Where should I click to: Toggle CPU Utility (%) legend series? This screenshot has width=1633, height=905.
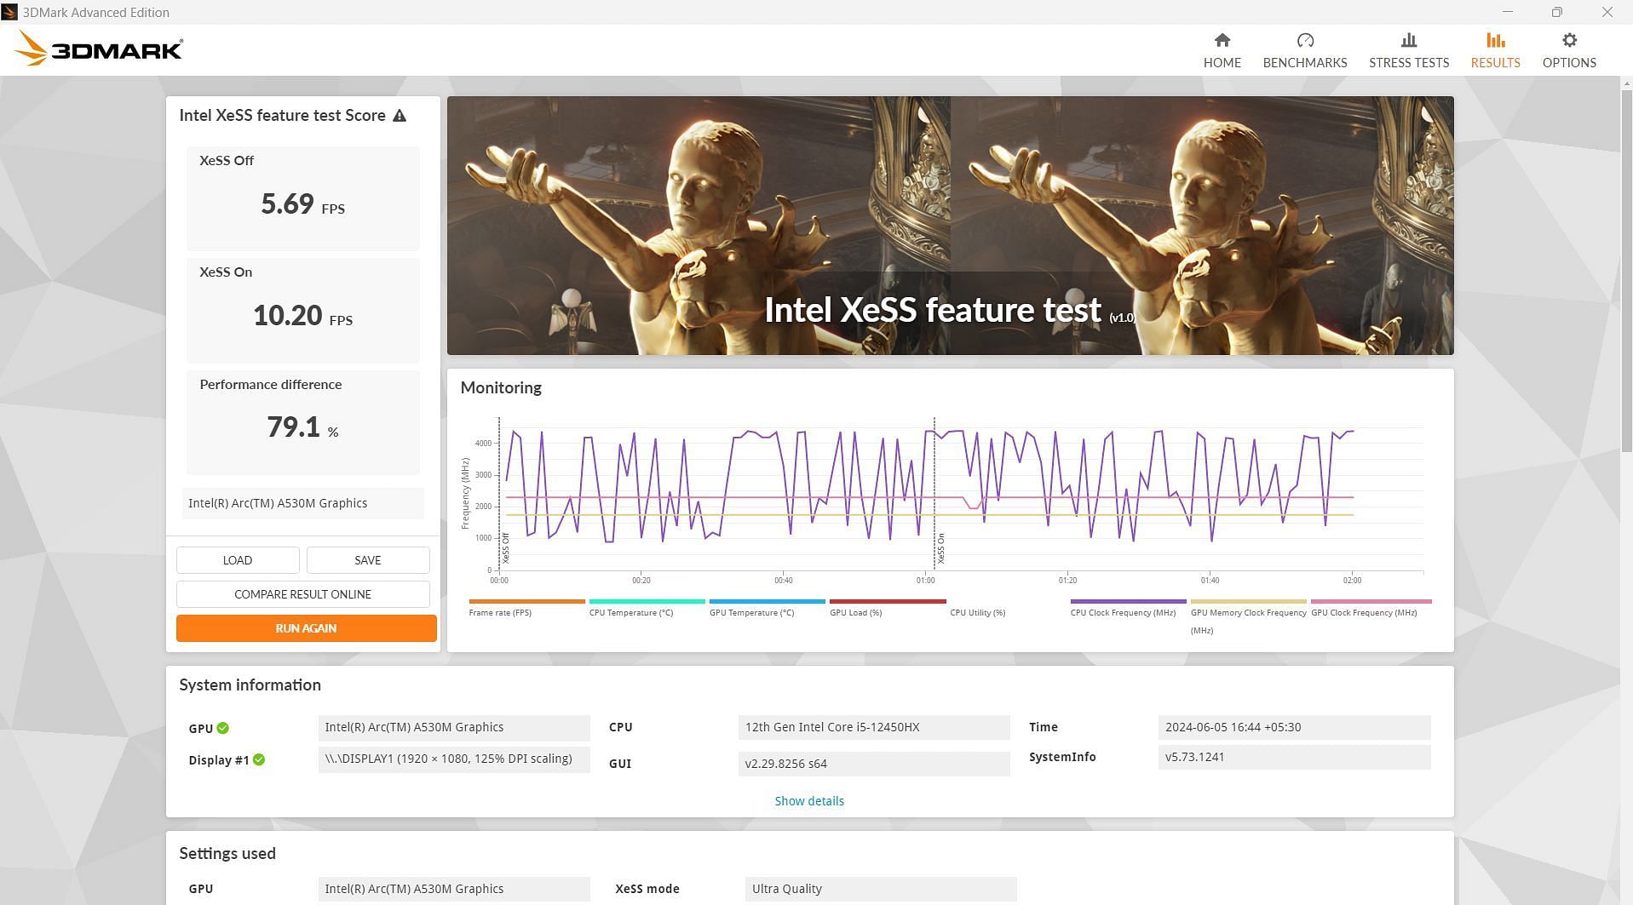[977, 613]
